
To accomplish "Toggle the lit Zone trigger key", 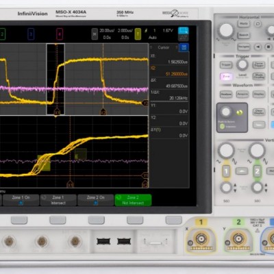I will point(226,76).
